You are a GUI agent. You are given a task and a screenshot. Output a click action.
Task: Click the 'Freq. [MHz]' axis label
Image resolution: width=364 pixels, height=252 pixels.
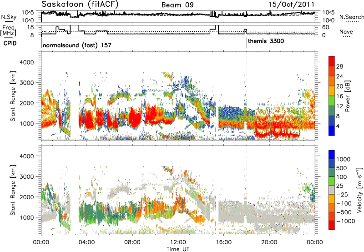pyautogui.click(x=9, y=30)
